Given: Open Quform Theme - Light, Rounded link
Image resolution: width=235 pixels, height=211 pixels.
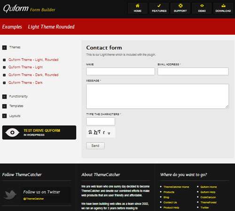Looking at the screenshot, I should 33,60.
